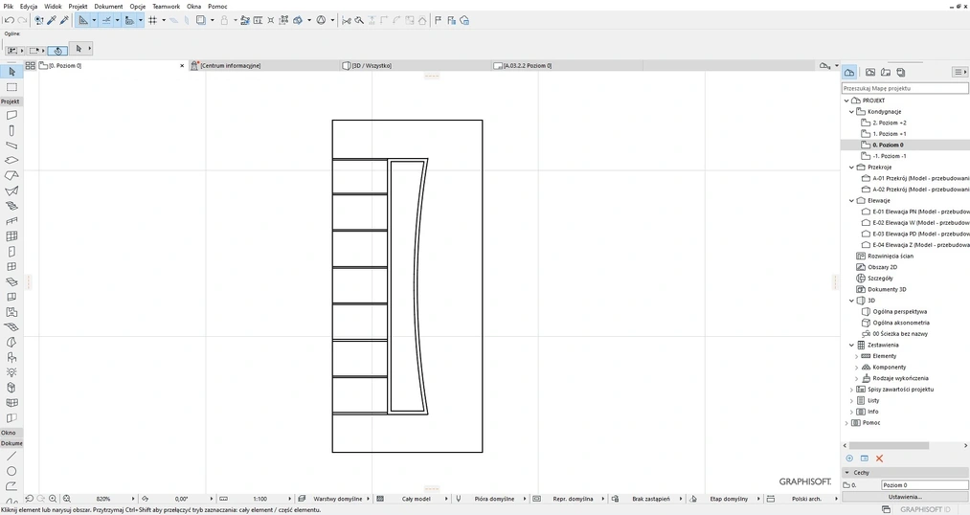Click the Navigator horizontal scrollbar

[x=889, y=445]
